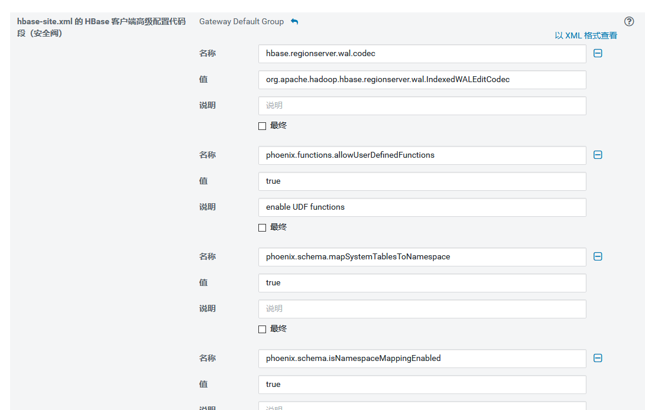Screen dimensions: 645x410
Task: Select the hbase-site.xml 安全阀 setting title
Action: [101, 27]
